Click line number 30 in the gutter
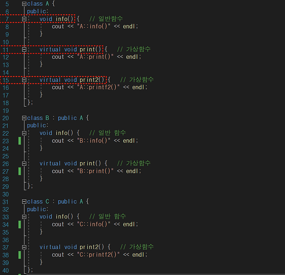This screenshot has height=275, width=285. click(6, 194)
